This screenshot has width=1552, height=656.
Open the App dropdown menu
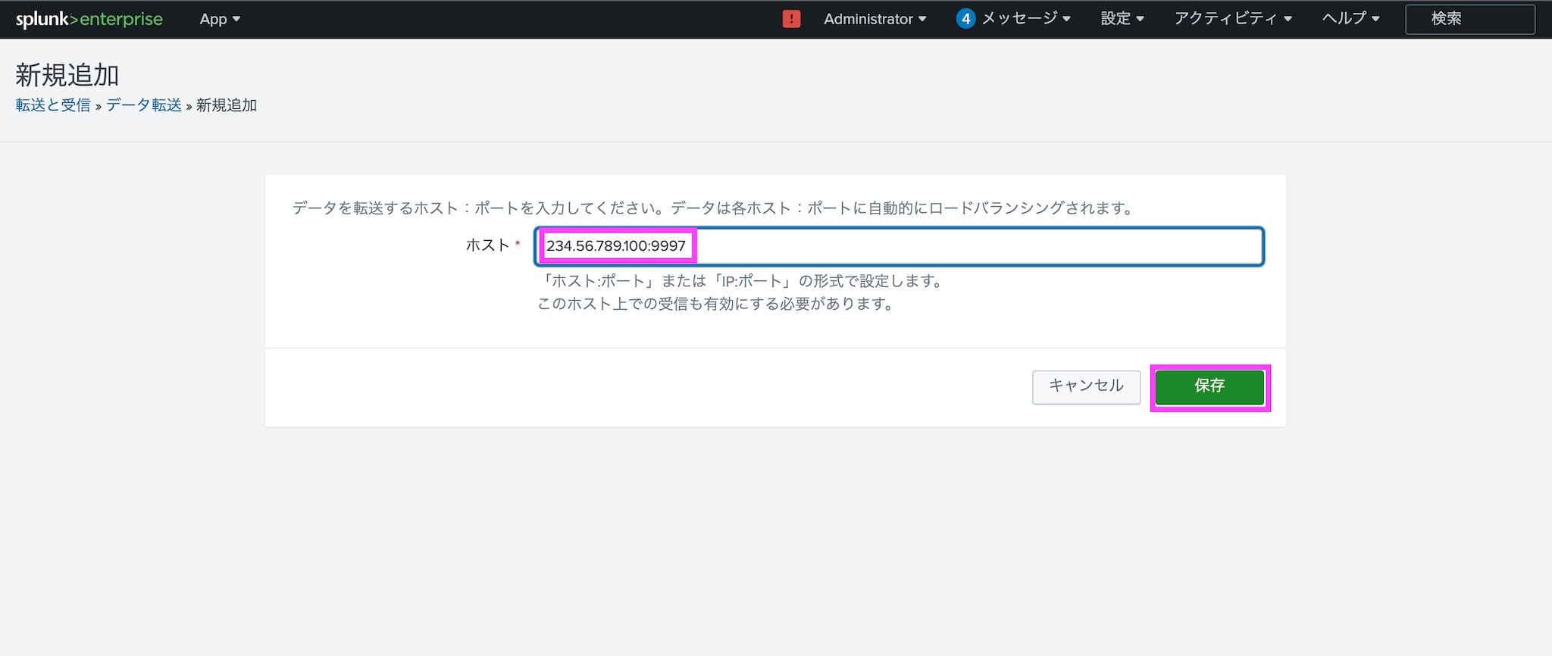(220, 19)
